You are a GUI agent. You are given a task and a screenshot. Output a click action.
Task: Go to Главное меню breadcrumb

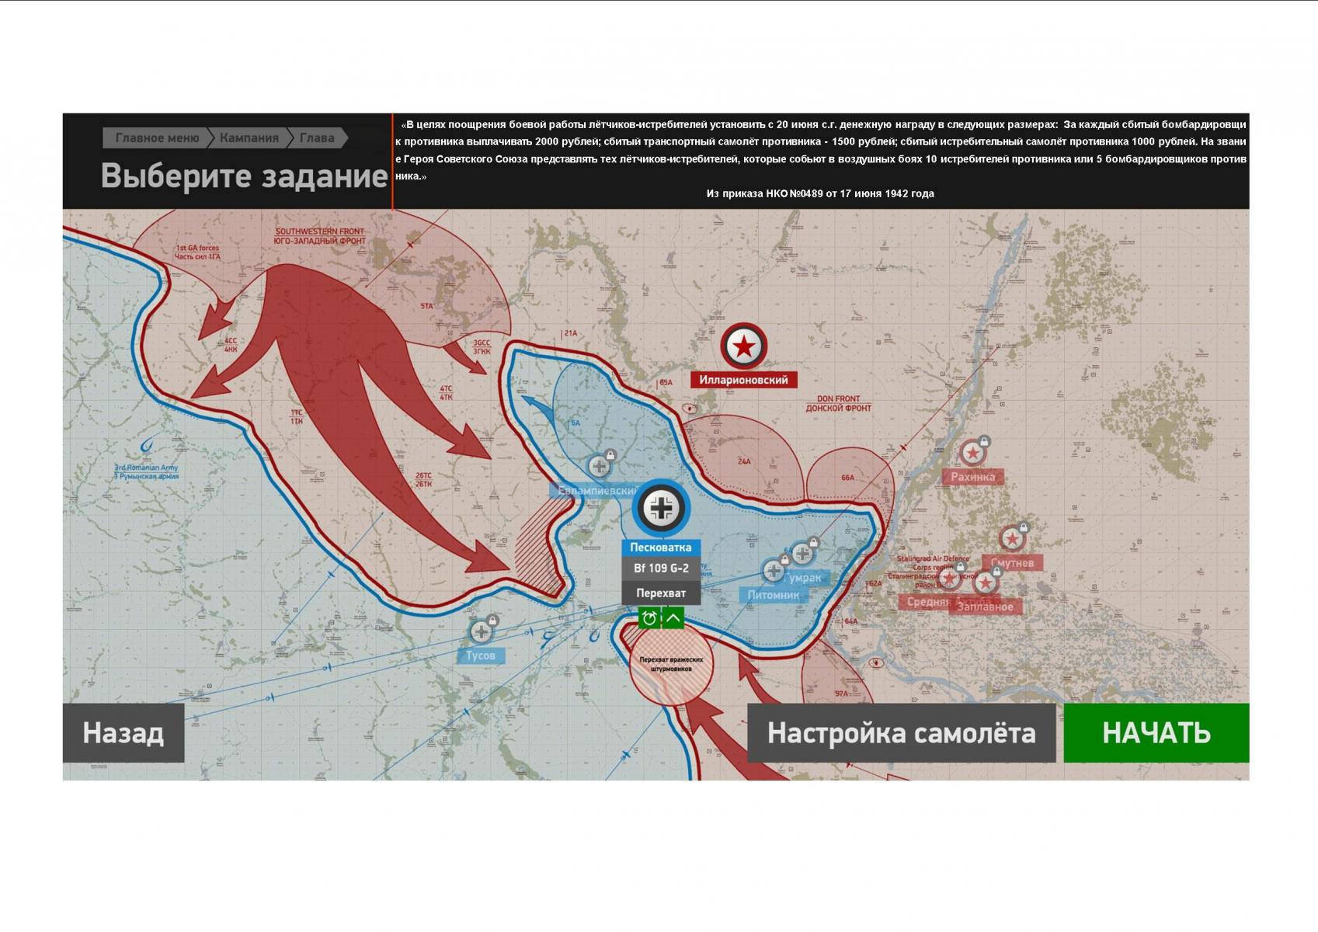click(x=157, y=138)
